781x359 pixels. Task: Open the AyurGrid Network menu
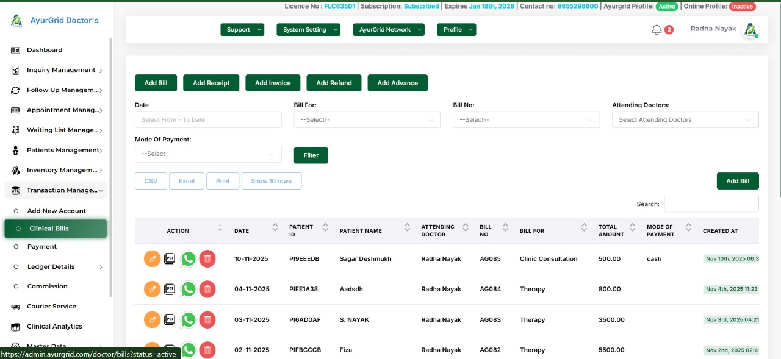pos(388,29)
